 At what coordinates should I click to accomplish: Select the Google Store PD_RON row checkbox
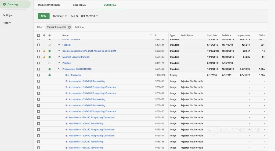point(38,51)
